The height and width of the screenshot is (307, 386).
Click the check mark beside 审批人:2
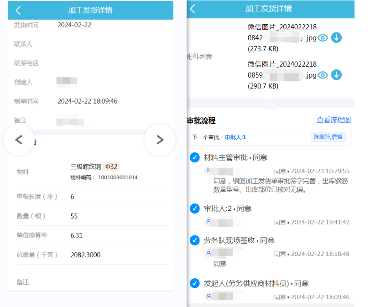point(195,208)
